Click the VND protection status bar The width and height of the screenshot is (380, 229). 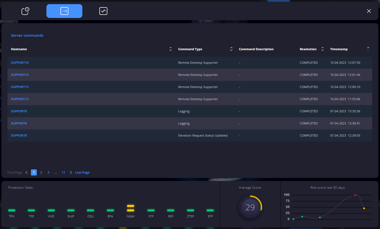click(51, 210)
